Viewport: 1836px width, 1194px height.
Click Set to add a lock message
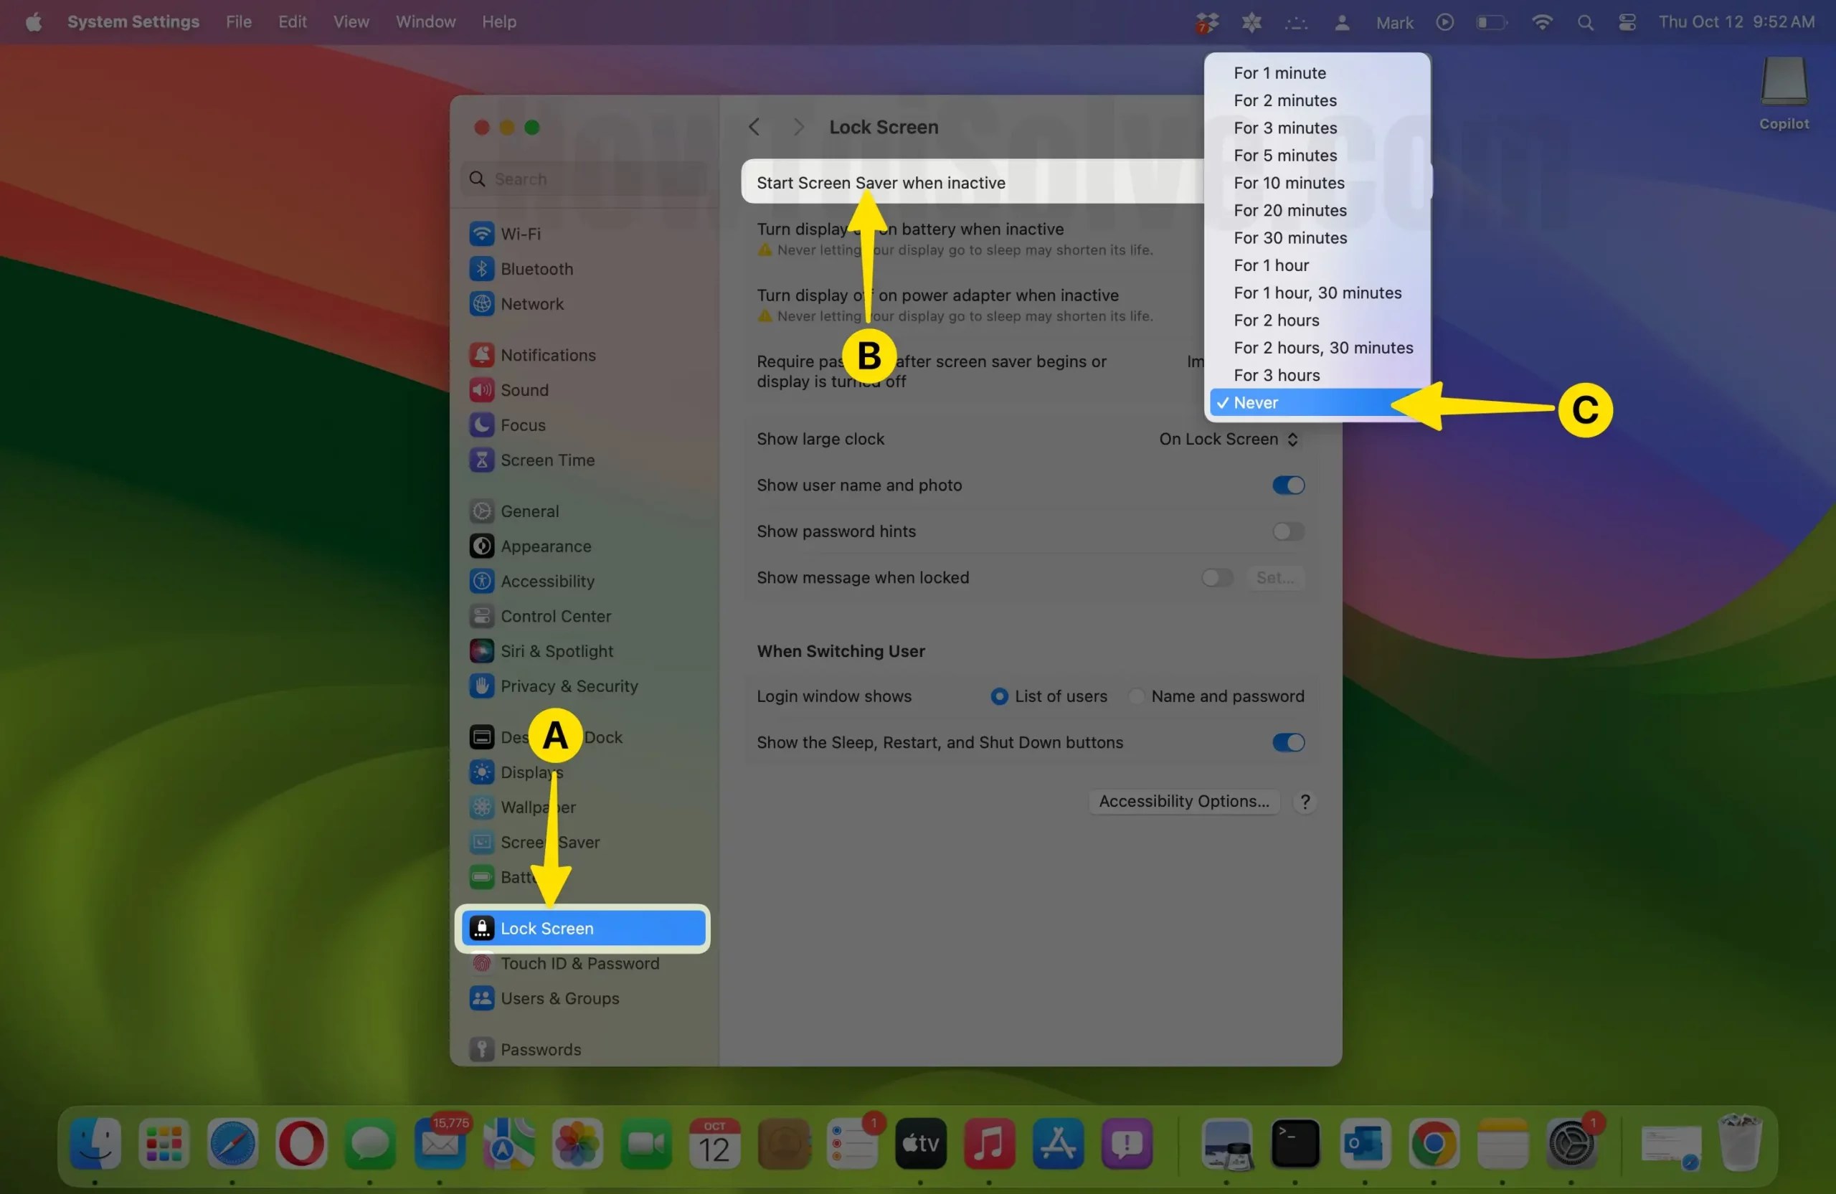point(1275,577)
